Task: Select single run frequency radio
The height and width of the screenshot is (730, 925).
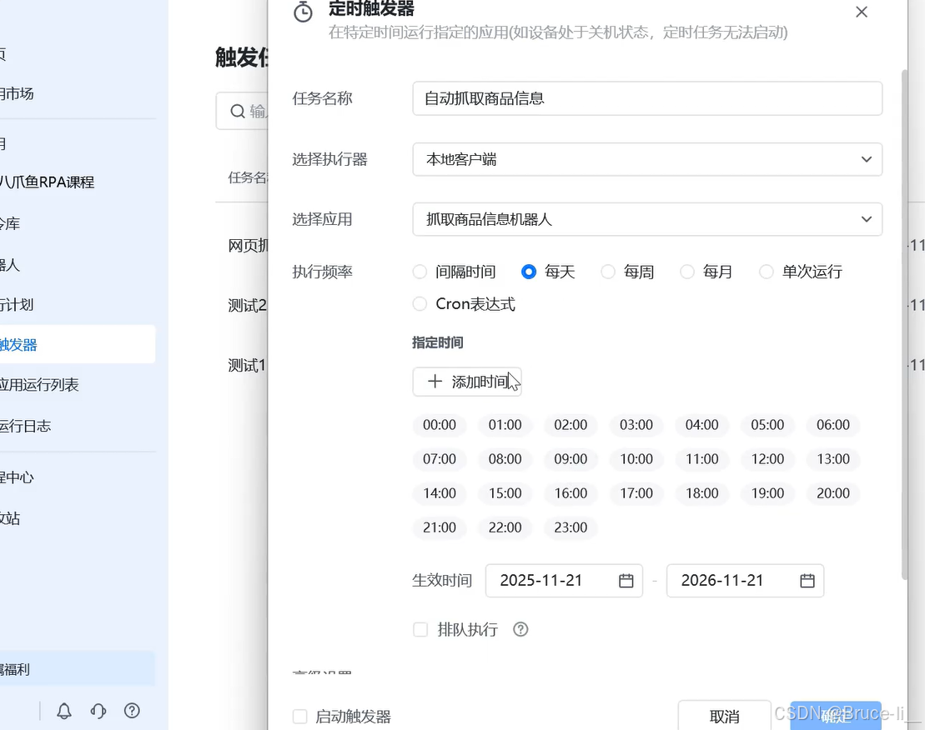Action: point(766,272)
